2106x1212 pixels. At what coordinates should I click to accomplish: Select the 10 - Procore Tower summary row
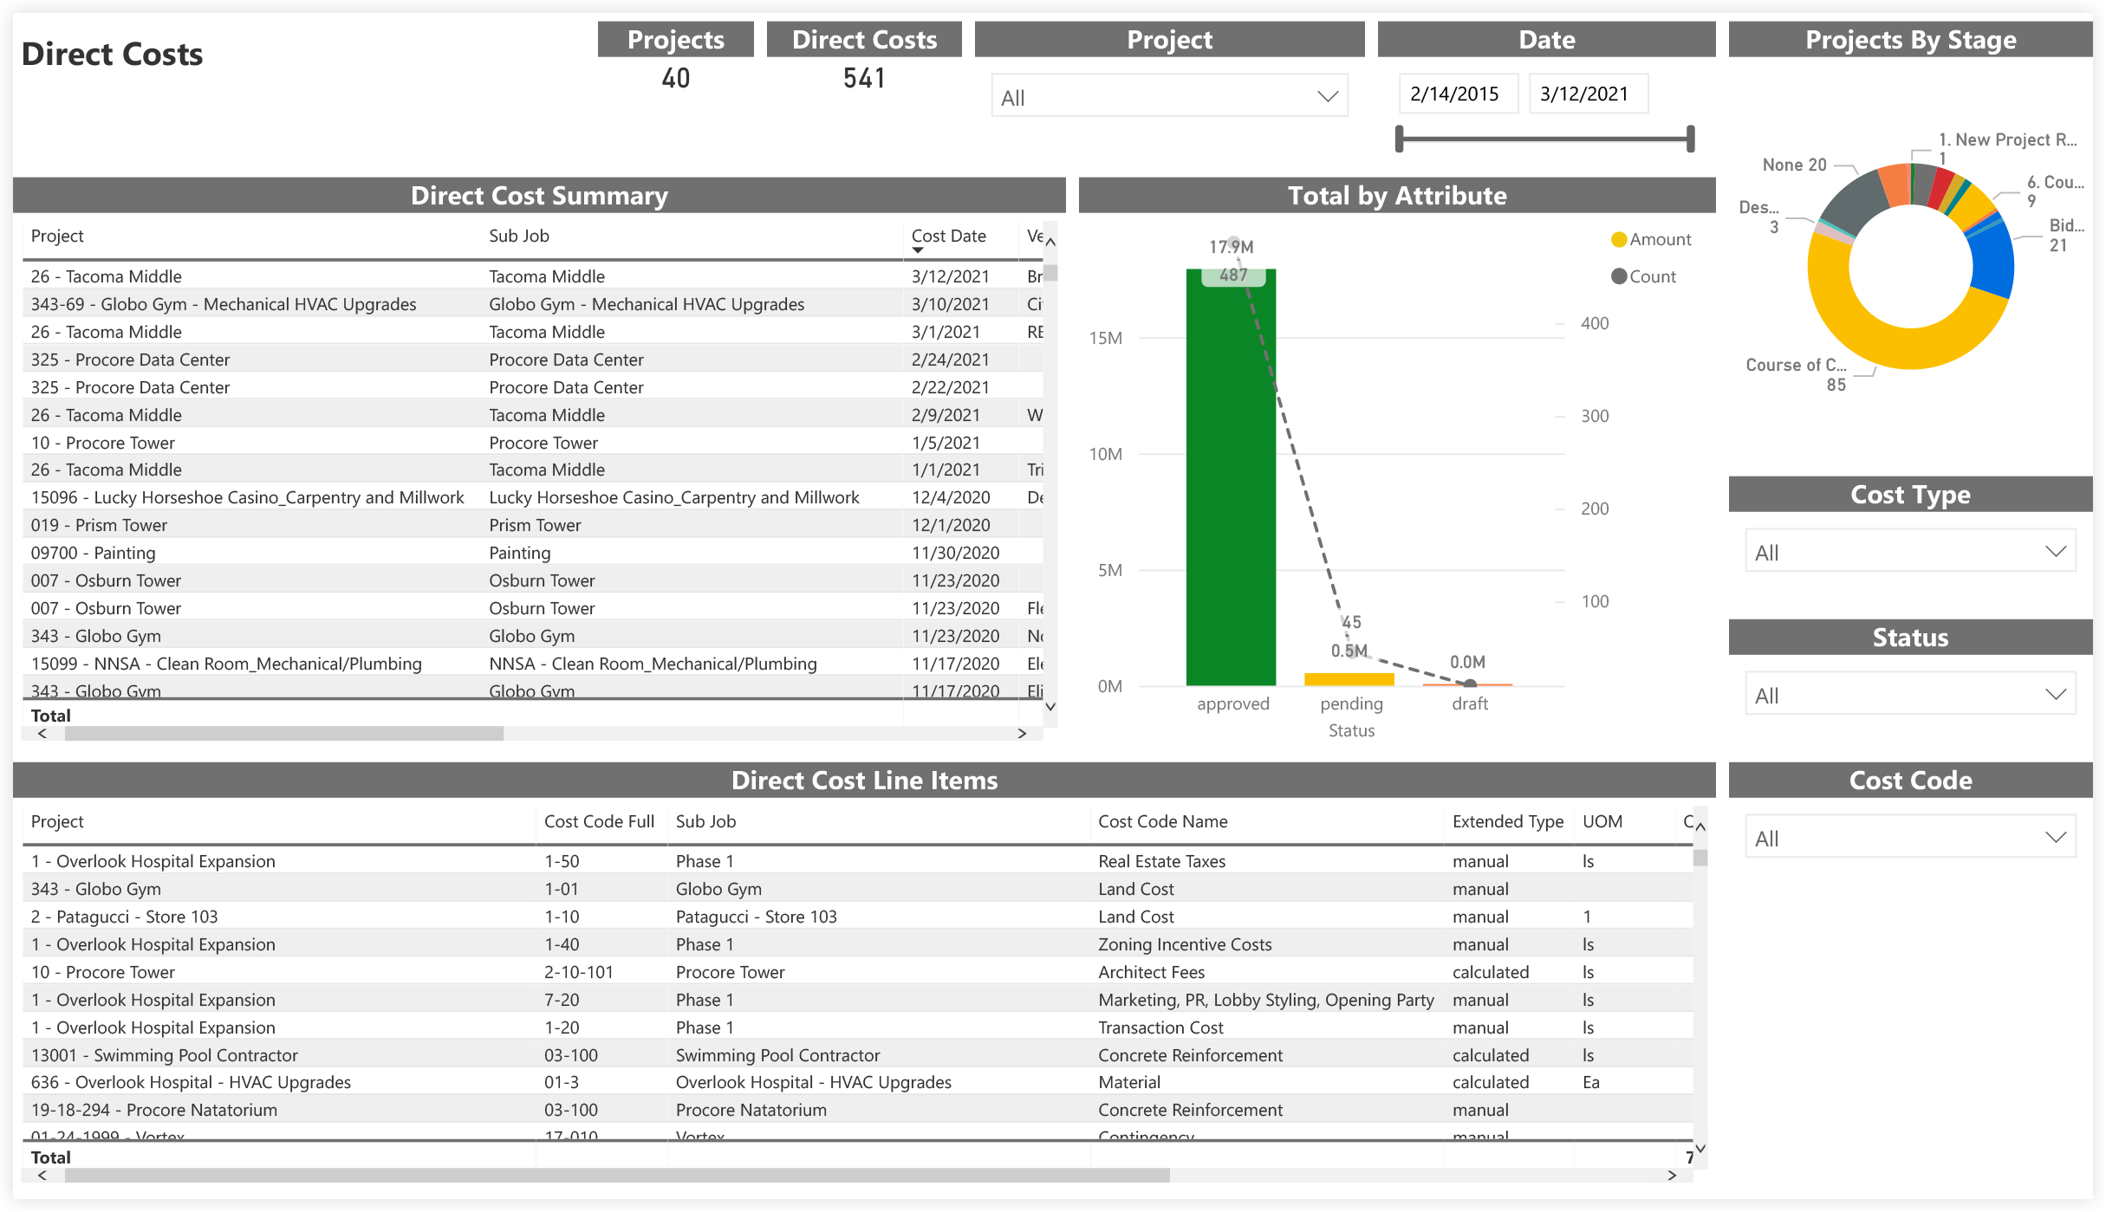pos(532,443)
